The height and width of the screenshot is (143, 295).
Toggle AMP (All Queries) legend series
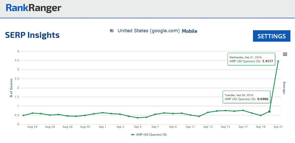click(149, 135)
